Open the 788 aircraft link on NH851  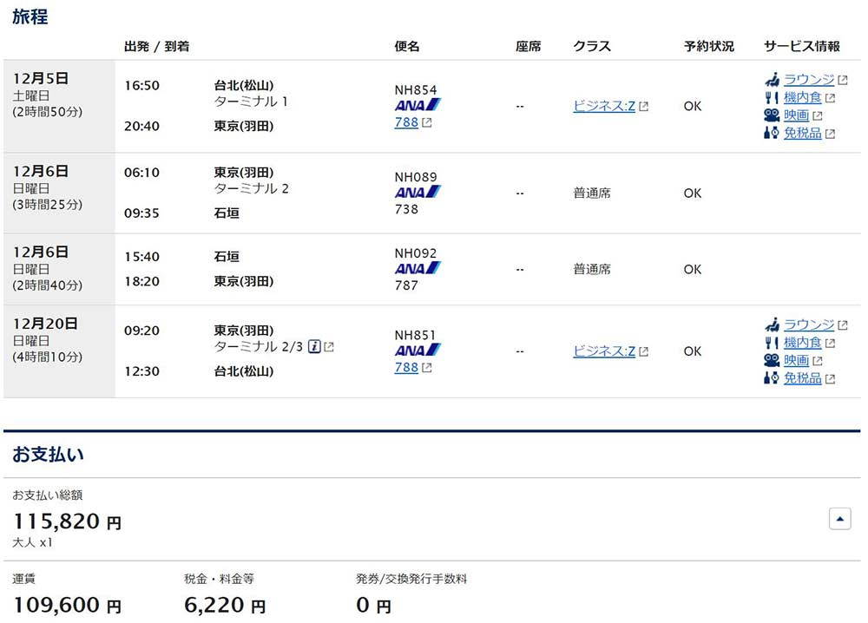click(406, 368)
